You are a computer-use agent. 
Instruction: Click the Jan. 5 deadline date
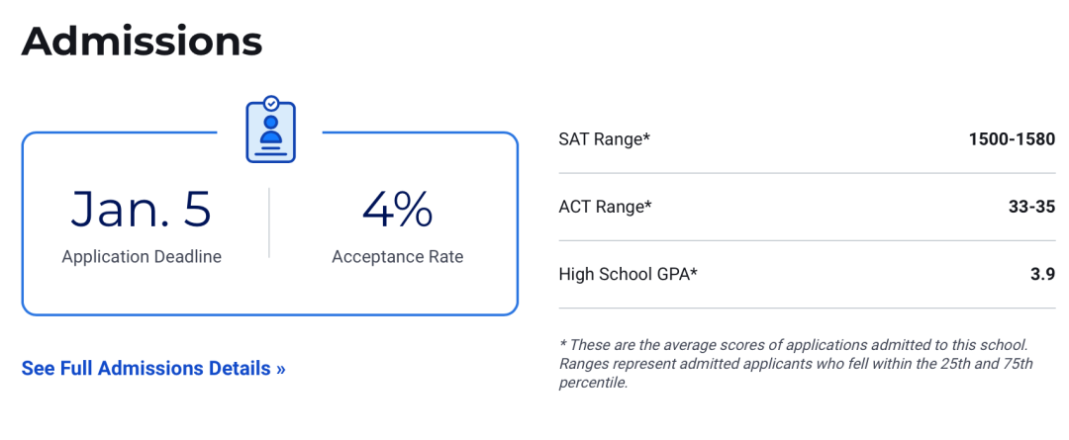coord(142,209)
